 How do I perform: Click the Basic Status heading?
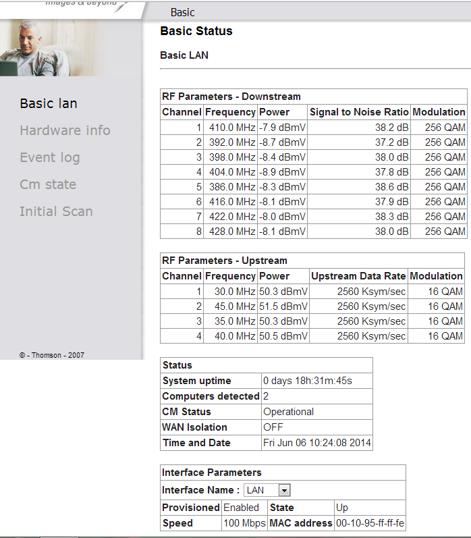[x=196, y=31]
